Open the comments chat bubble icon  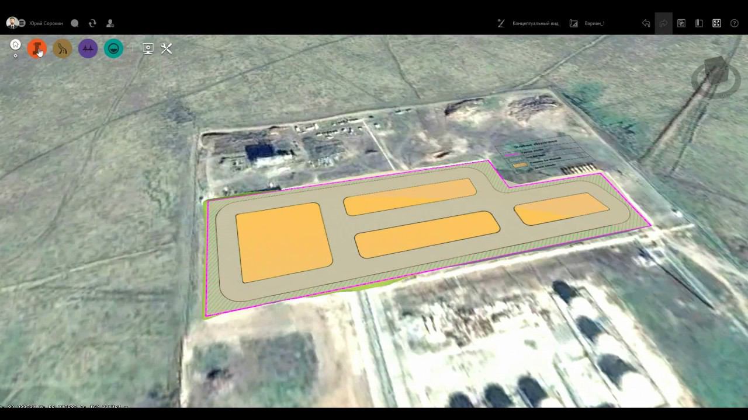(75, 23)
